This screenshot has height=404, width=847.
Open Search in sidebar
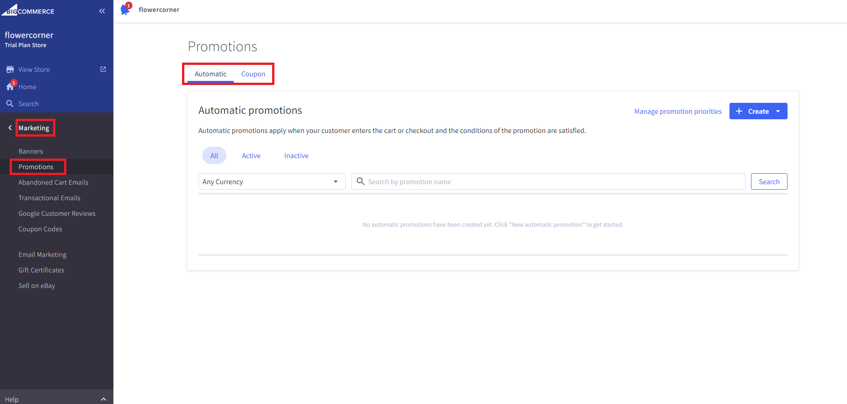coord(28,104)
